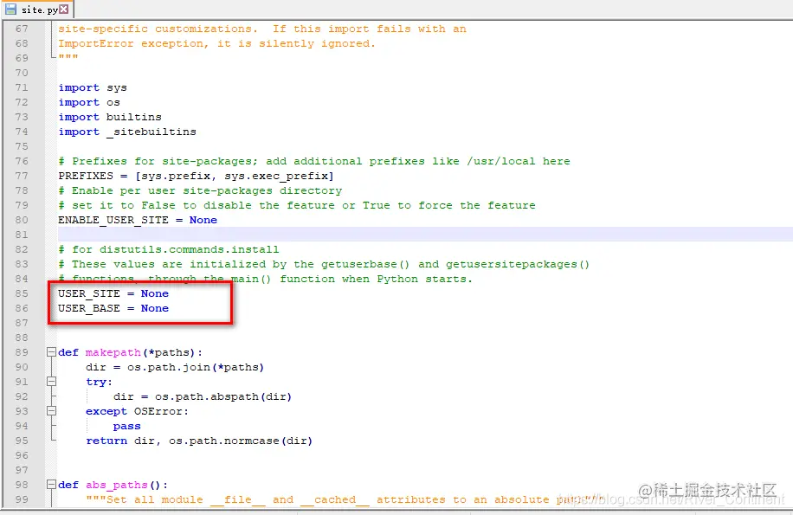Click the '# These values are initialized' comment

[x=324, y=264]
